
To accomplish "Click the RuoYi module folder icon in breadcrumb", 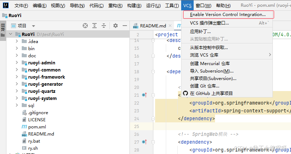I will coord(5,15).
